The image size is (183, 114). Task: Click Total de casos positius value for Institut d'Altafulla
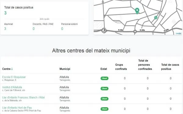[170, 88]
